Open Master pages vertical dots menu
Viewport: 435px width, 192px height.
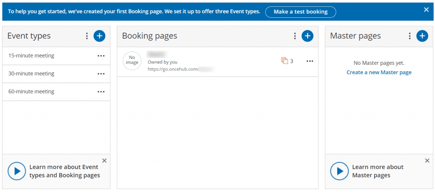[410, 36]
